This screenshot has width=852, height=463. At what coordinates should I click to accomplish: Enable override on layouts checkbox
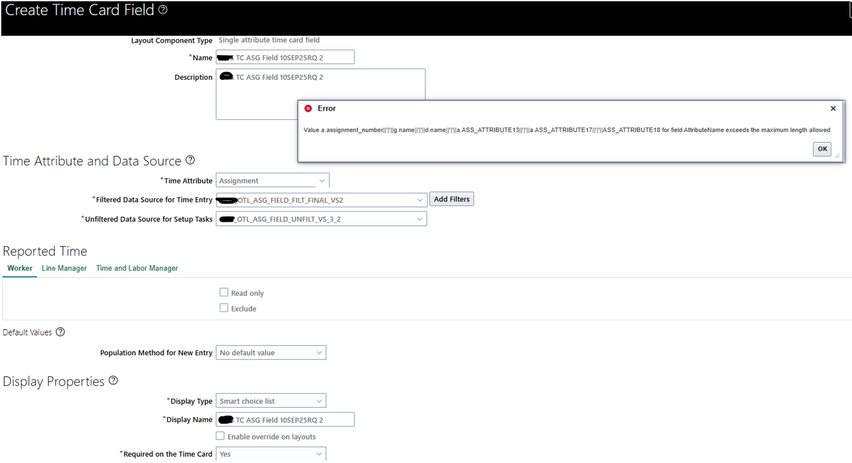pos(220,436)
